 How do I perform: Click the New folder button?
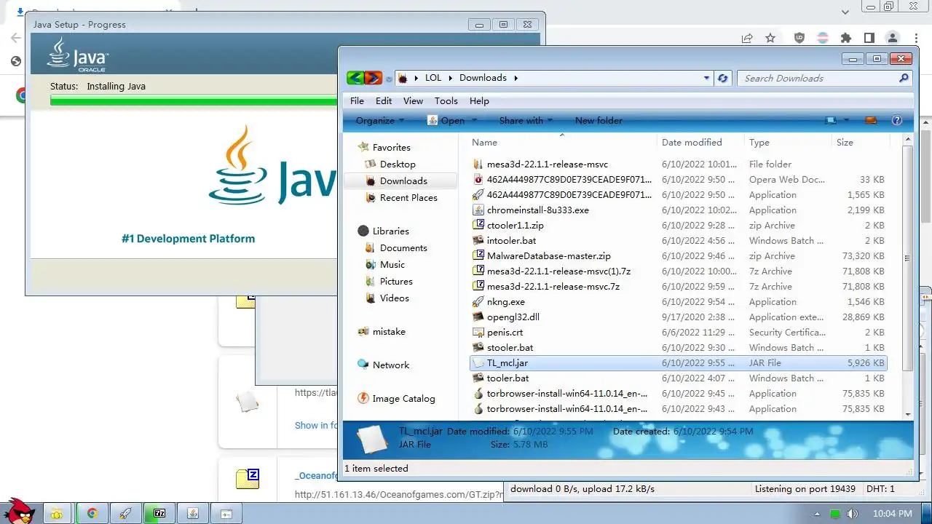(599, 121)
